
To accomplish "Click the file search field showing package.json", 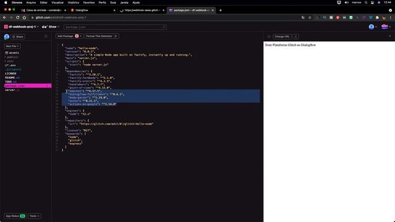I will pyautogui.click(x=115, y=27).
